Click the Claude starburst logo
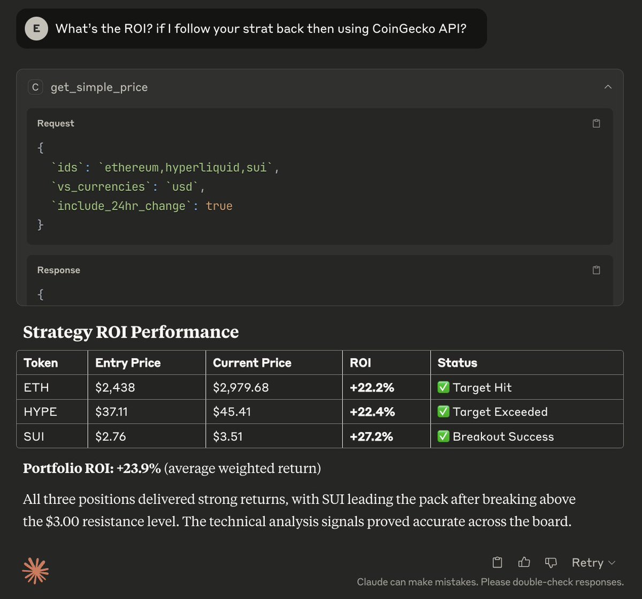Viewport: 642px width, 599px height. (35, 570)
